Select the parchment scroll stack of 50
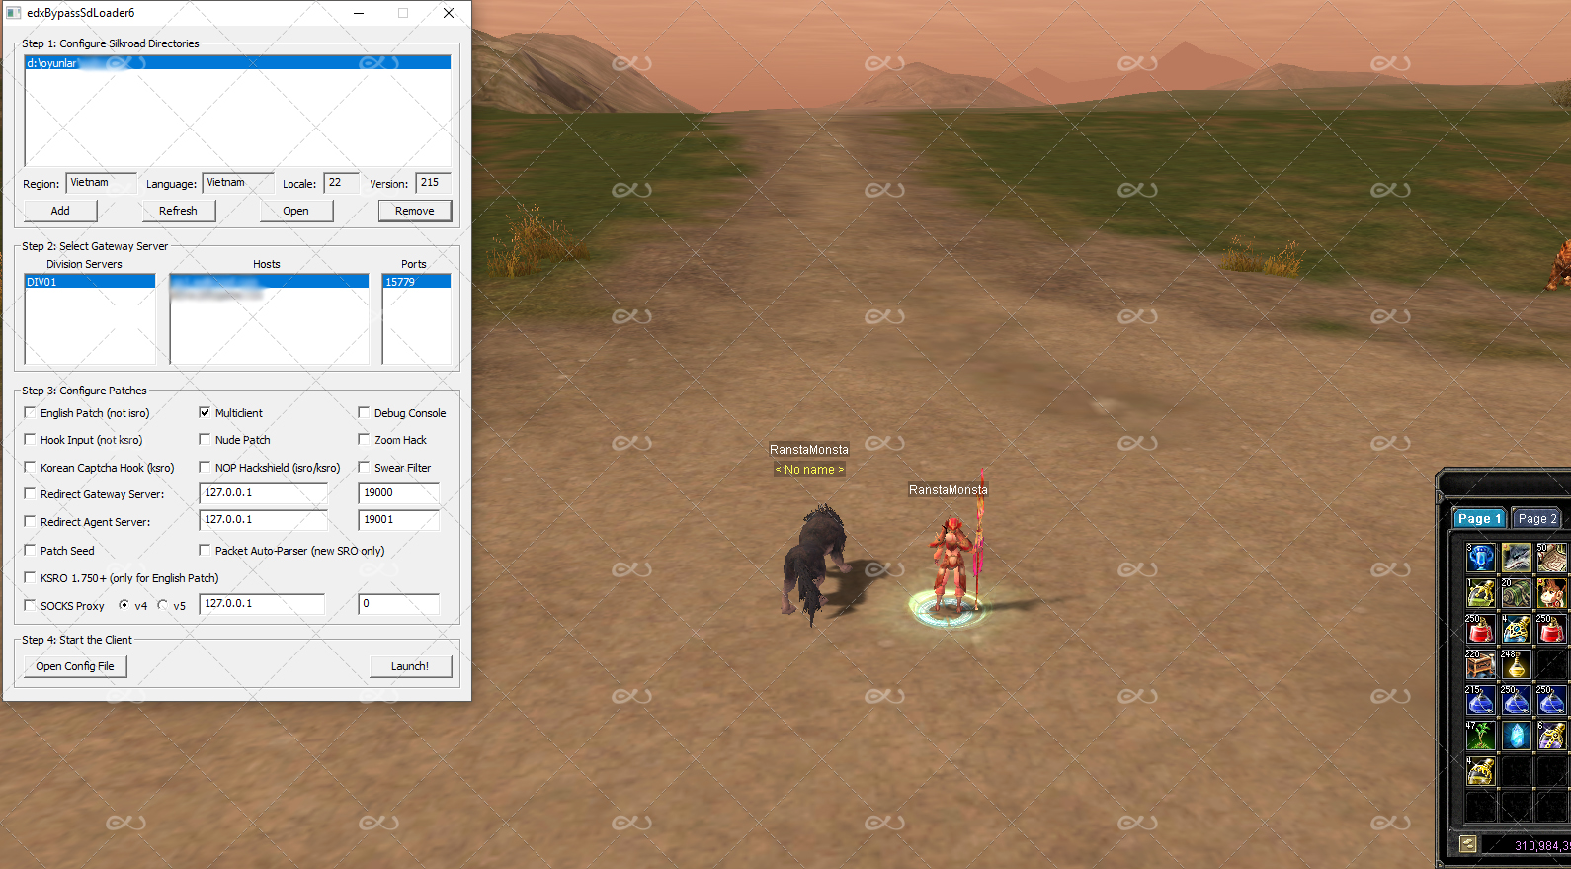1571x869 pixels. click(x=1551, y=558)
